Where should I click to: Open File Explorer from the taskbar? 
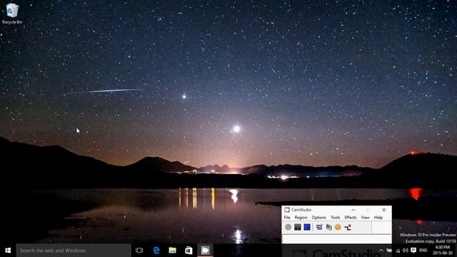[173, 251]
